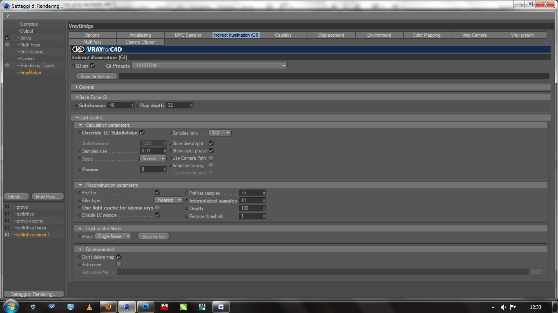
Task: Click the Save Gi Settings button
Action: [x=97, y=76]
